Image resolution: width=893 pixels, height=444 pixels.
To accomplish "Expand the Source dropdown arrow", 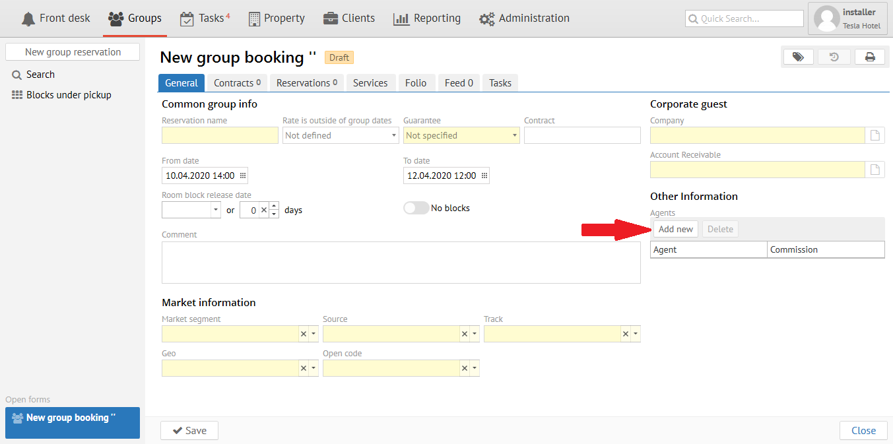I will (x=475, y=334).
